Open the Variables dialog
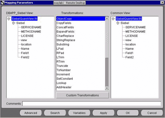165x118 pixels. [79, 113]
